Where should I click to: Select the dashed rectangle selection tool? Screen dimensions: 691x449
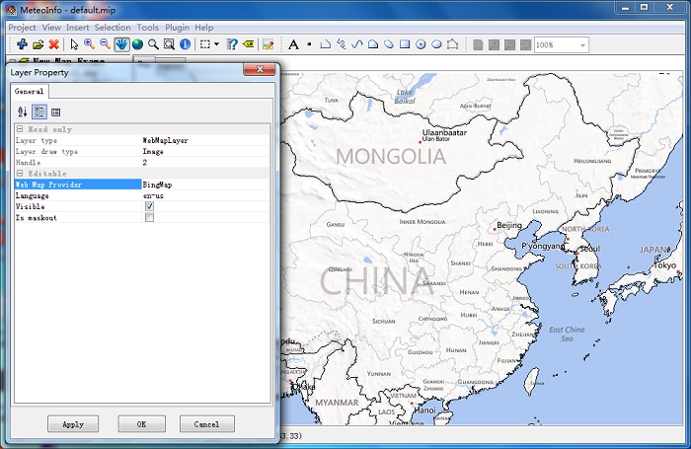205,44
